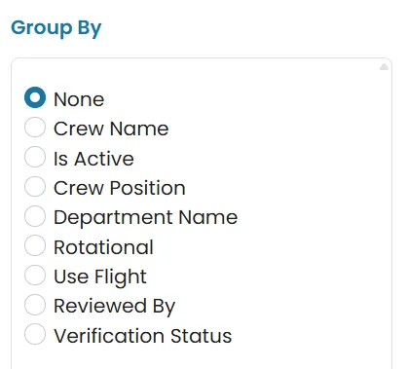Click the 'Crew Position' label text
Screen dimensions: 407x369
pos(120,188)
